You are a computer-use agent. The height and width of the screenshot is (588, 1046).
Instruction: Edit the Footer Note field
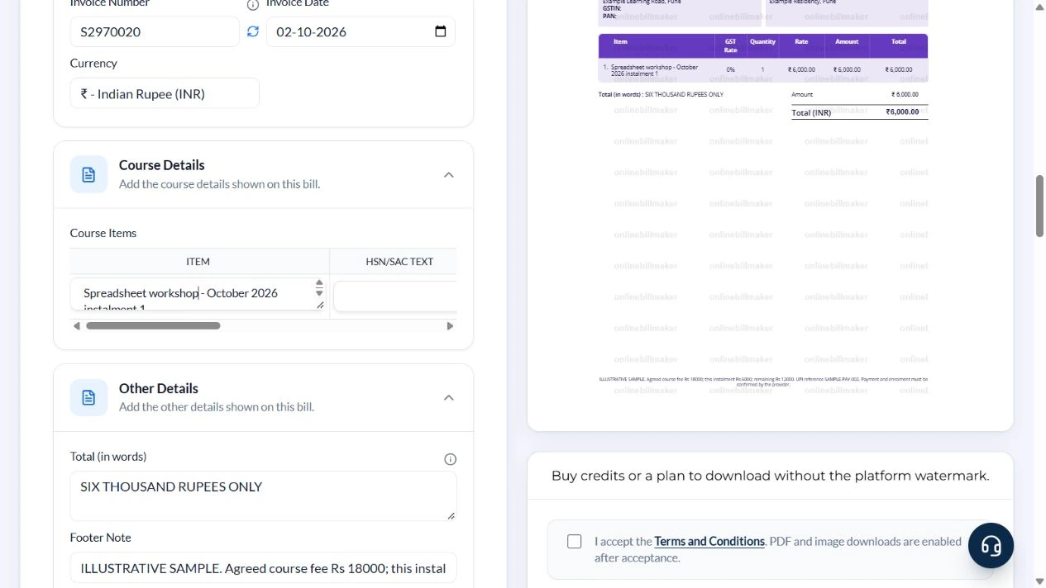tap(263, 567)
